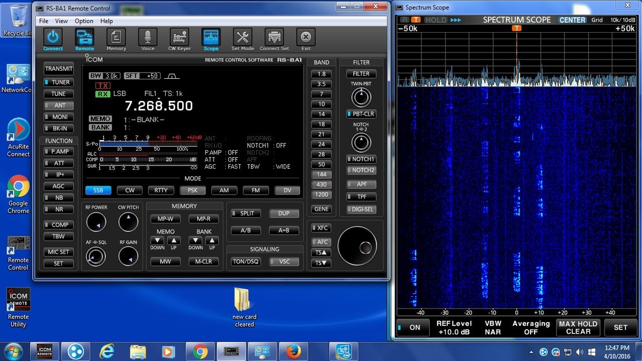Click the TRANSMIT button

tap(58, 68)
